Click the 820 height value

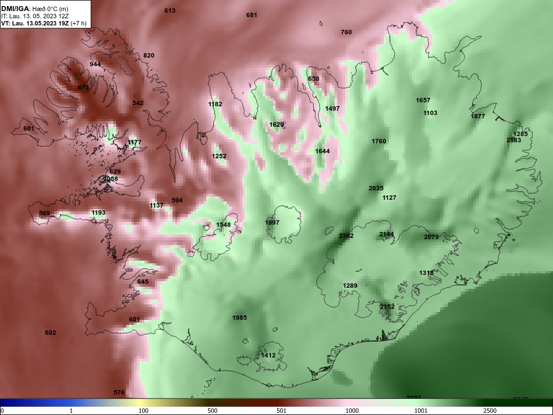click(149, 55)
